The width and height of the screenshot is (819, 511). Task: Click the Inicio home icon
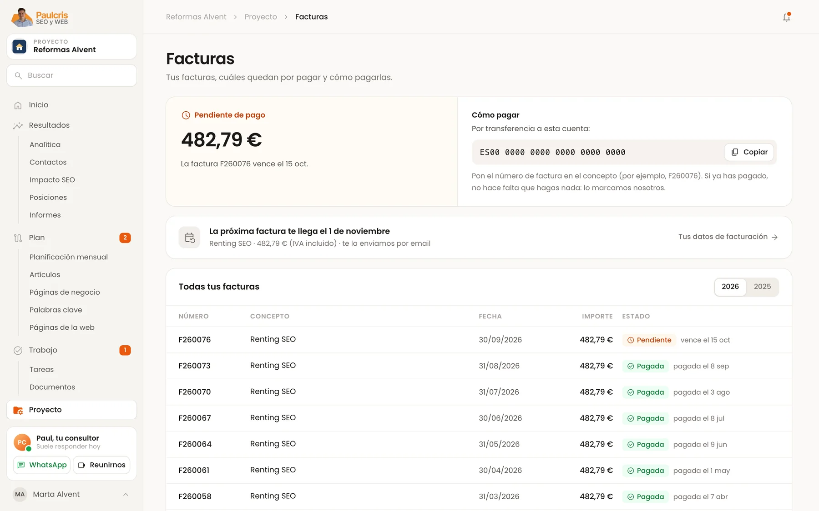click(18, 105)
